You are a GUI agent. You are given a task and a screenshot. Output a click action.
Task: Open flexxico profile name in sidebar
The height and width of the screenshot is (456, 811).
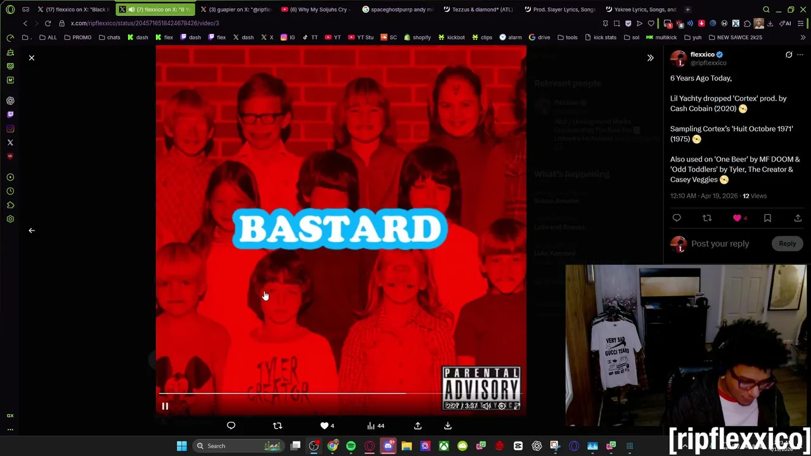[x=702, y=54]
